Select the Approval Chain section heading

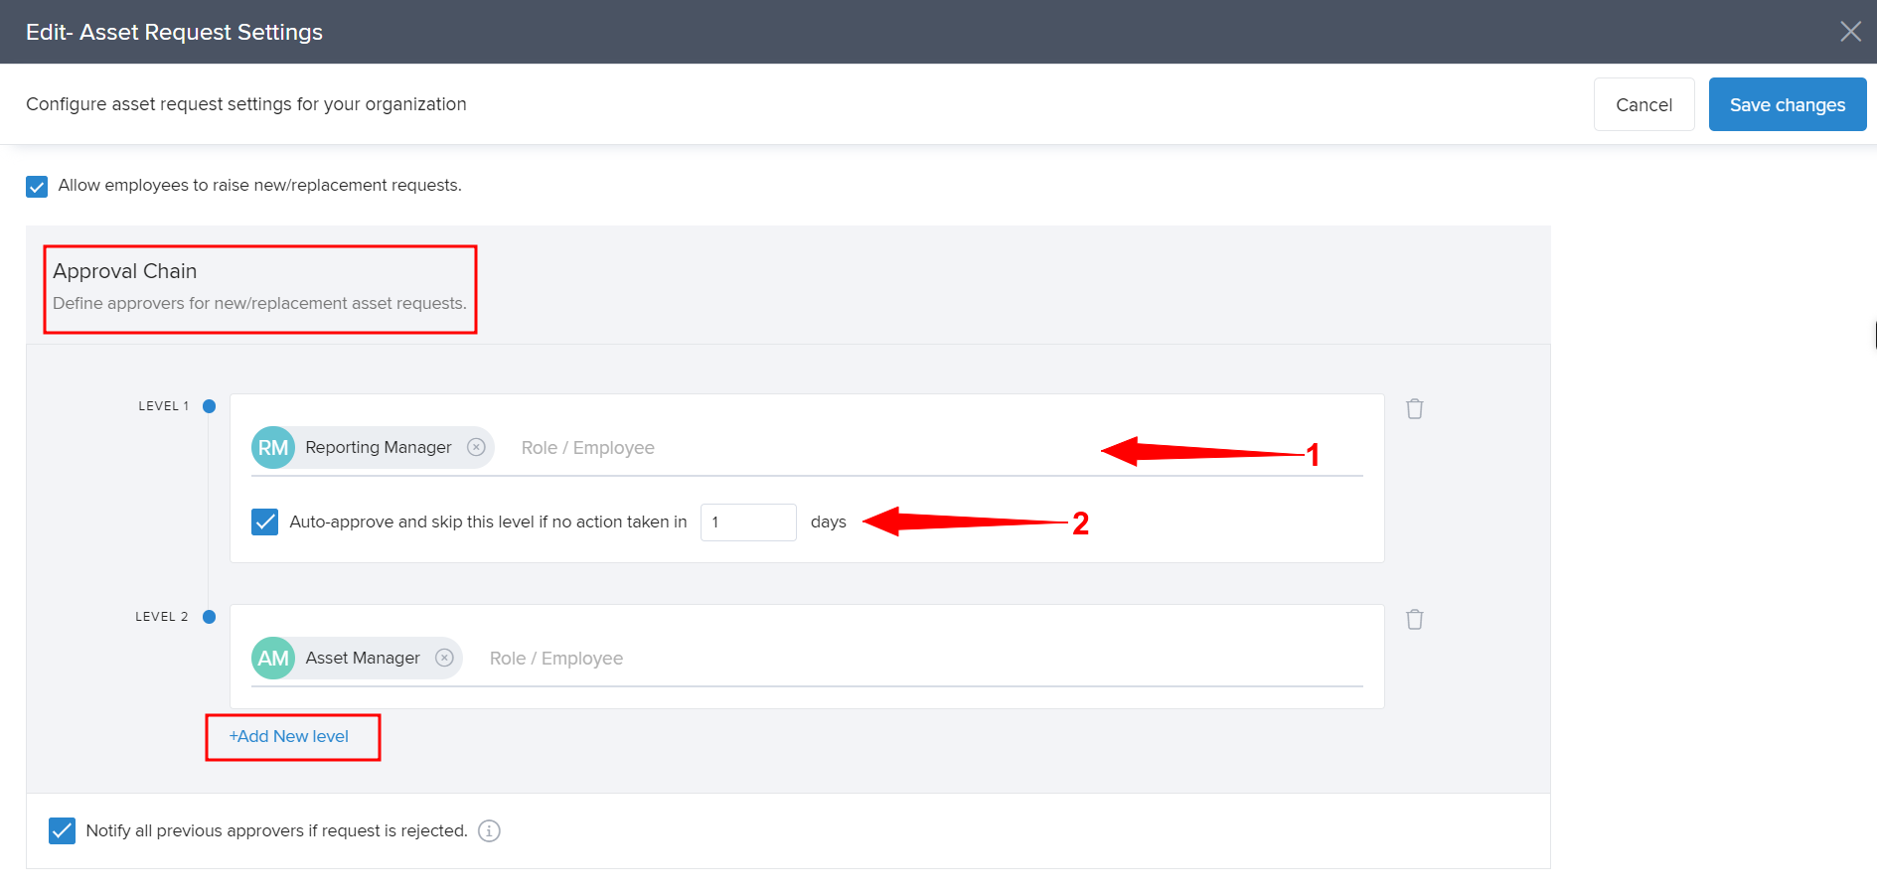coord(125,271)
